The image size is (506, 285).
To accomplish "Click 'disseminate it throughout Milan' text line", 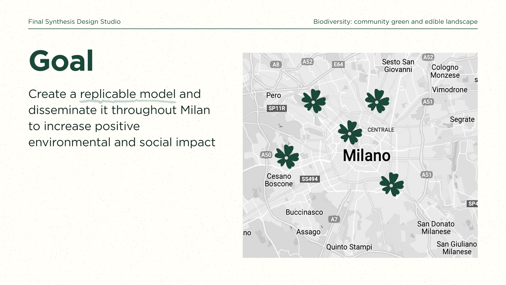I will click(119, 110).
